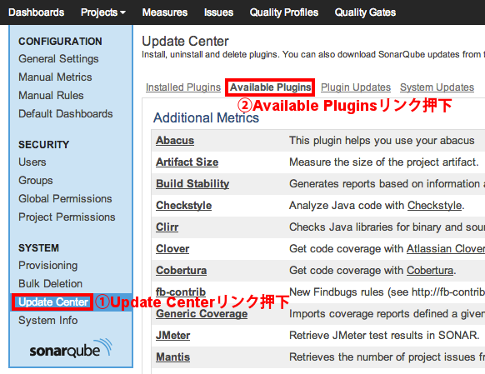Click the Additional Metrics heading

point(206,118)
